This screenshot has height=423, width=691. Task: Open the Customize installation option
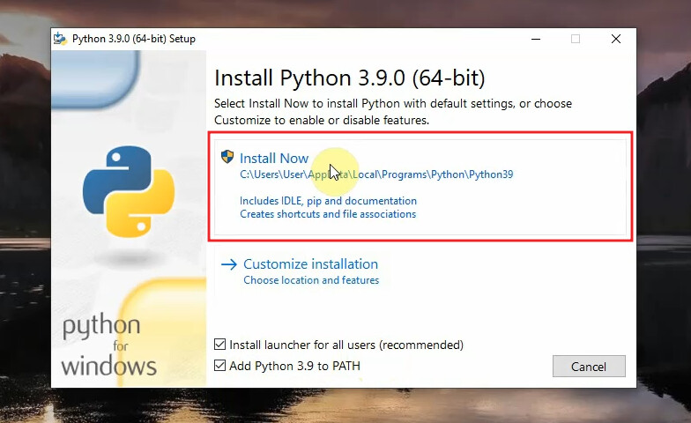click(310, 264)
